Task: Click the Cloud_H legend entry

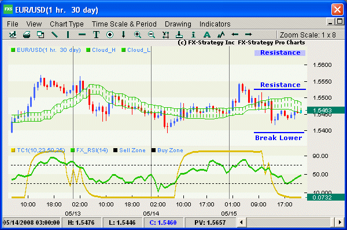Action: pyautogui.click(x=101, y=50)
